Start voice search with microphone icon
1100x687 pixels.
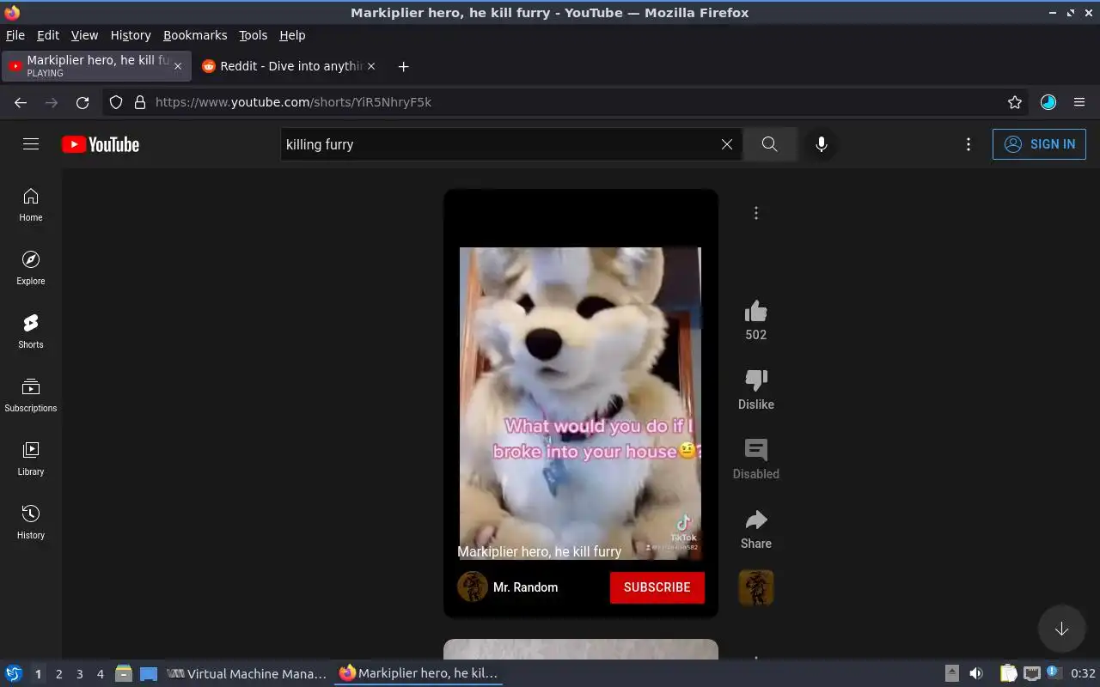click(x=822, y=144)
